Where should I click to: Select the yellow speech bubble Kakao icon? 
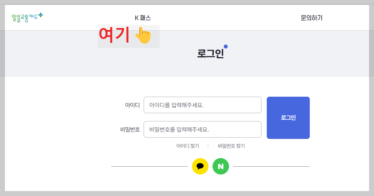tap(200, 166)
